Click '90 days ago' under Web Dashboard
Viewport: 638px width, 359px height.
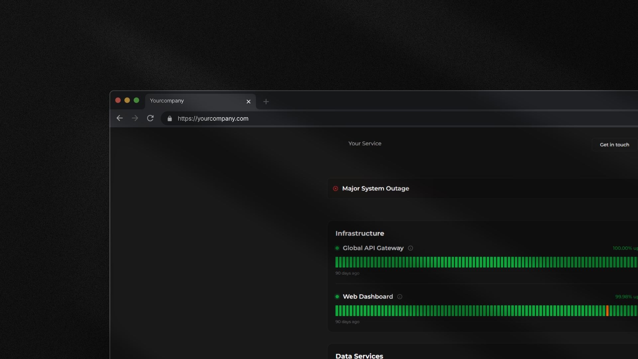[x=347, y=322]
